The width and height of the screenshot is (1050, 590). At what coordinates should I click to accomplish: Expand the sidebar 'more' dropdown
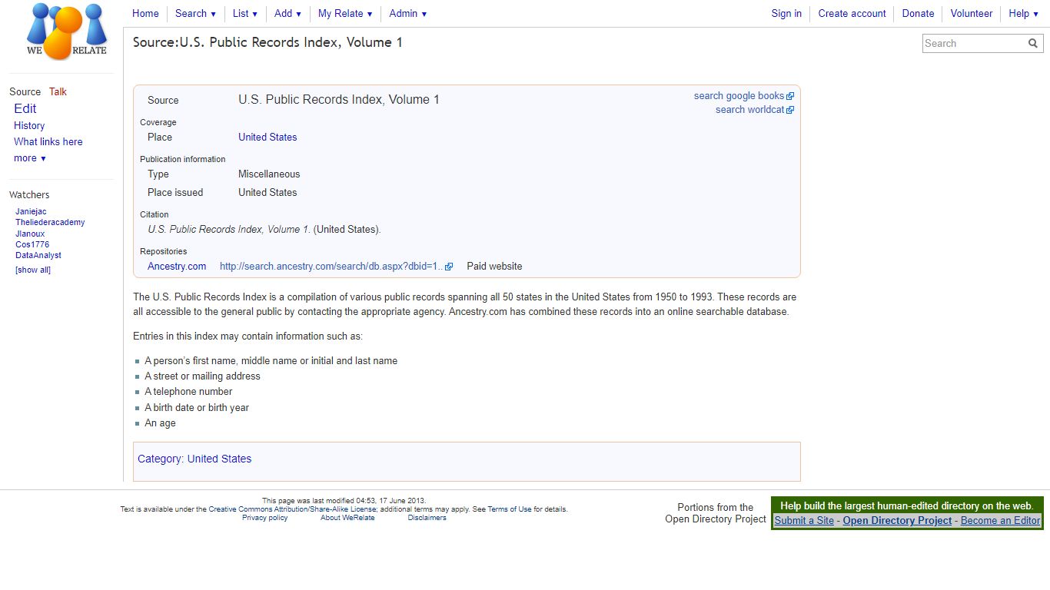pos(30,158)
